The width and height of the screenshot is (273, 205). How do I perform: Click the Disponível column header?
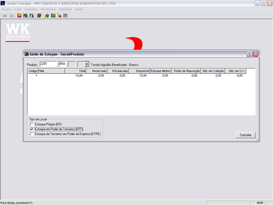tap(139, 71)
